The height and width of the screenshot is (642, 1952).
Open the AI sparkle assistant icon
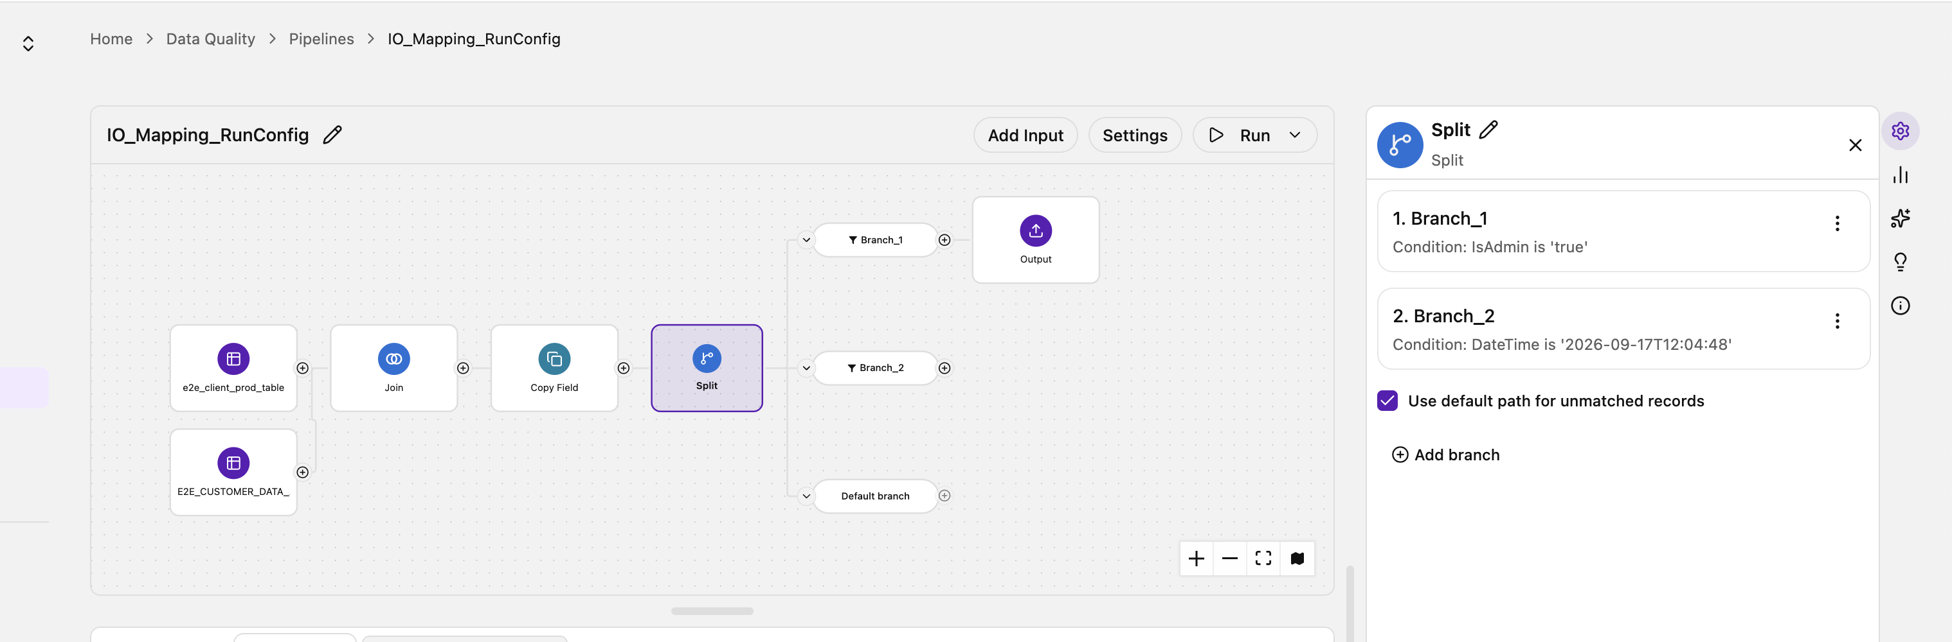click(1900, 219)
